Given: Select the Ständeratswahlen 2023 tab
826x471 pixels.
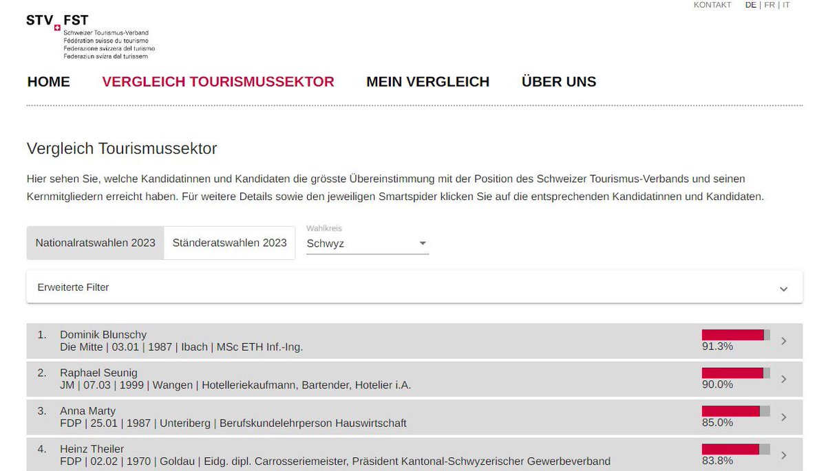Looking at the screenshot, I should click(x=230, y=243).
